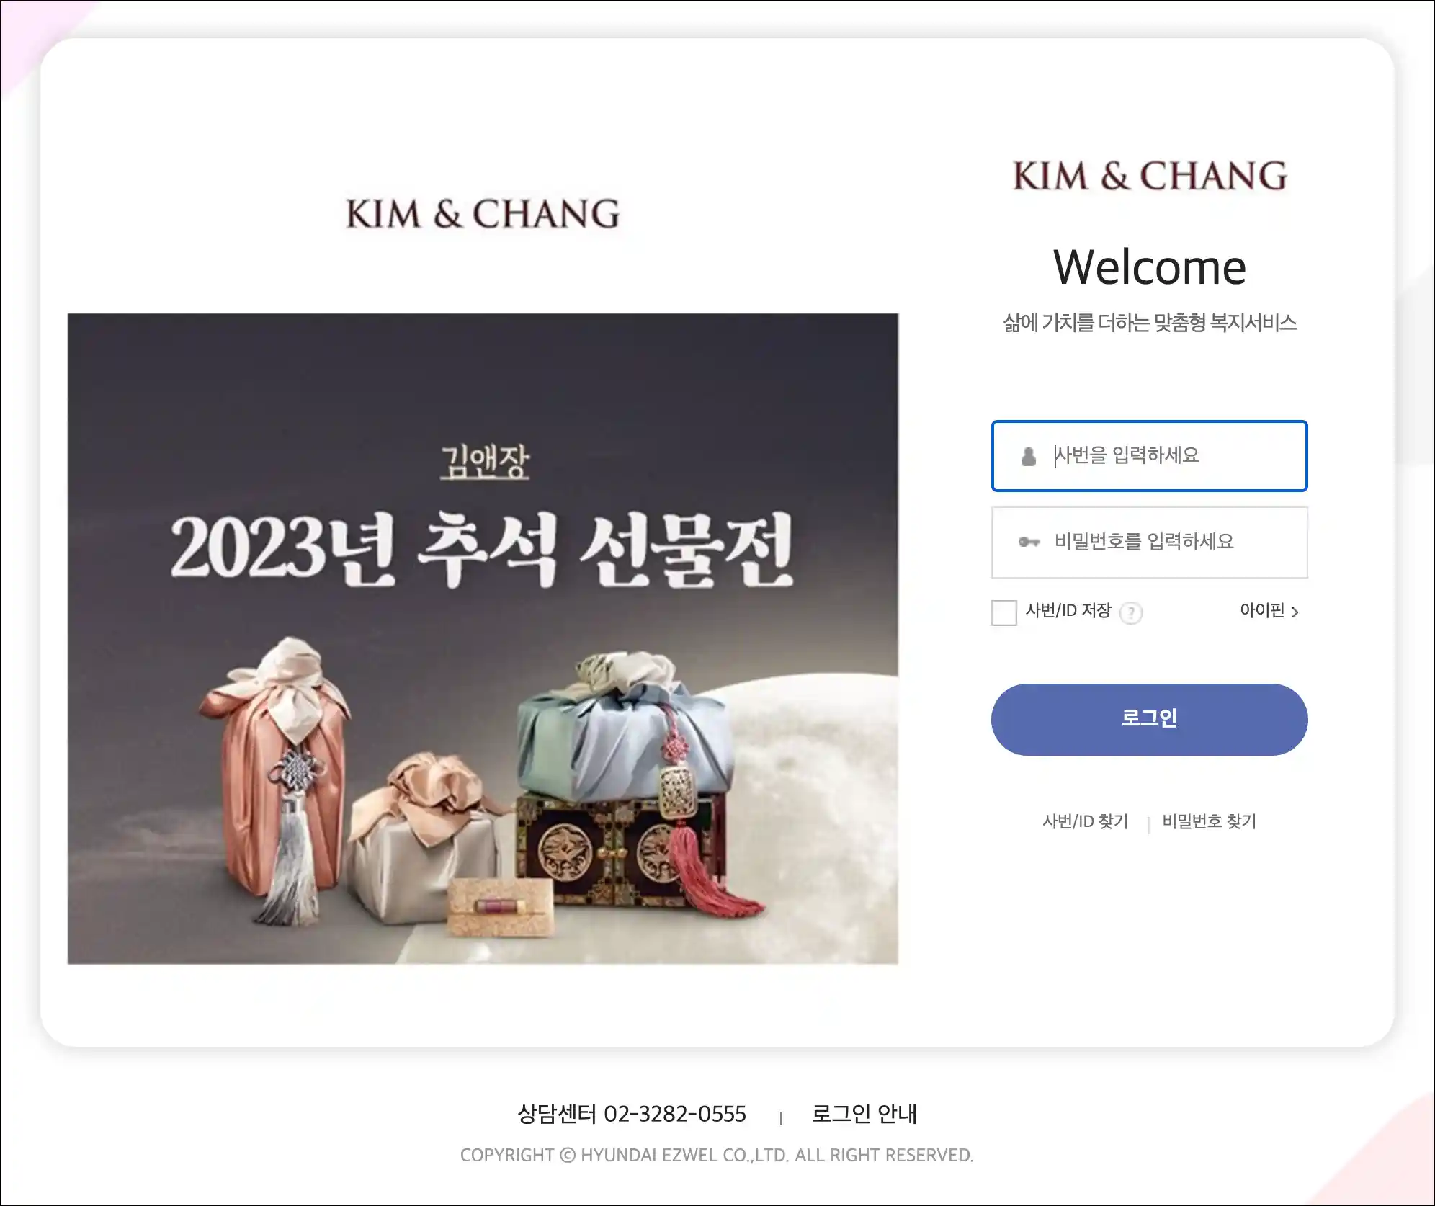1435x1206 pixels.
Task: Open the 로그인 안내 footer link
Action: click(864, 1113)
